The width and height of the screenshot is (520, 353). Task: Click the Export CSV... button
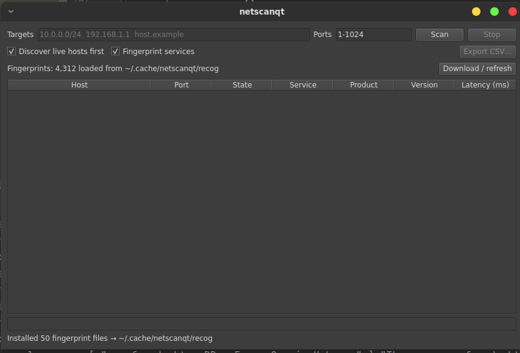pyautogui.click(x=487, y=52)
